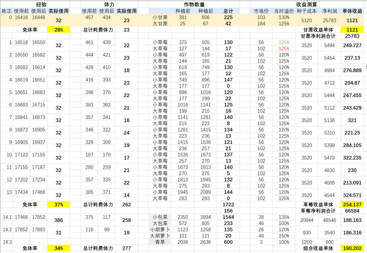367x253 pixels.
Task: Select the 247.455 unit profit cell
Action: (352, 95)
